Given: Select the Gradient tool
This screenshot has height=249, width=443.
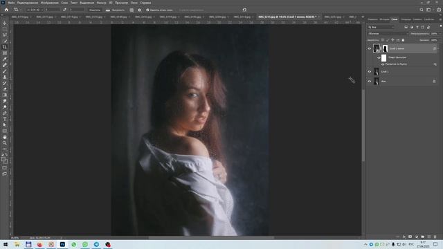Looking at the screenshot, I should click(x=5, y=95).
